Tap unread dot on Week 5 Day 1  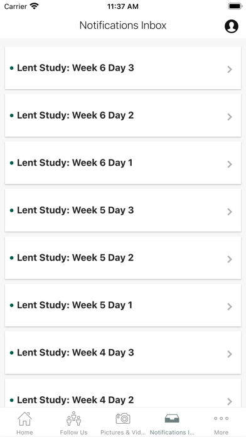click(x=12, y=305)
